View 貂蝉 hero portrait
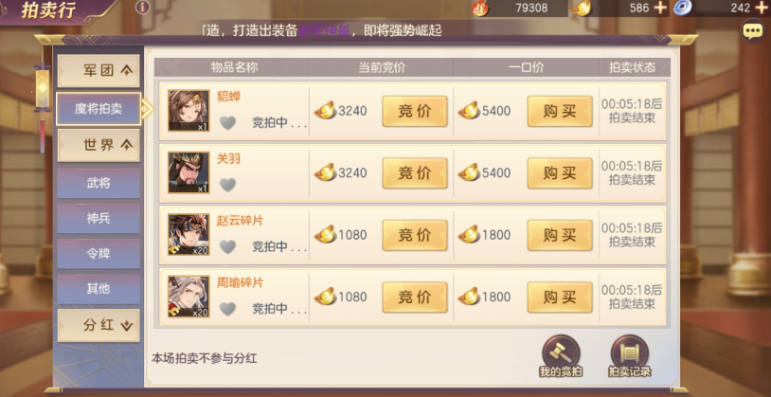Screen dimensions: 771x397 [x=188, y=110]
